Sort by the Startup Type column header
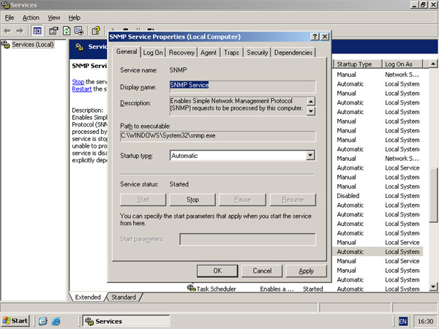The image size is (439, 329). [x=358, y=64]
